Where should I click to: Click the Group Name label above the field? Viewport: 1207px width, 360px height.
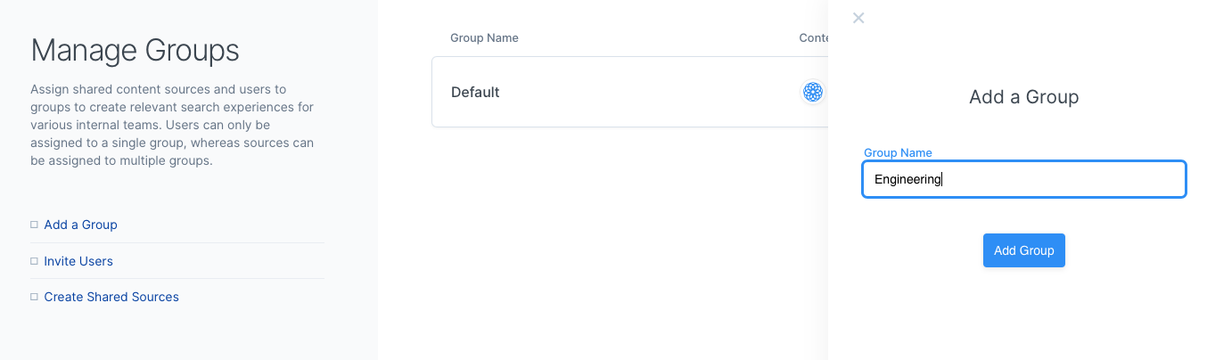898,153
